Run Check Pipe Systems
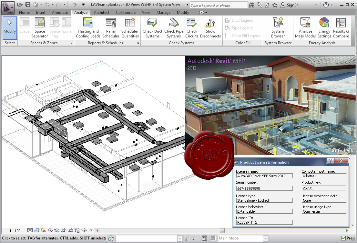The width and height of the screenshot is (357, 243). point(174,28)
